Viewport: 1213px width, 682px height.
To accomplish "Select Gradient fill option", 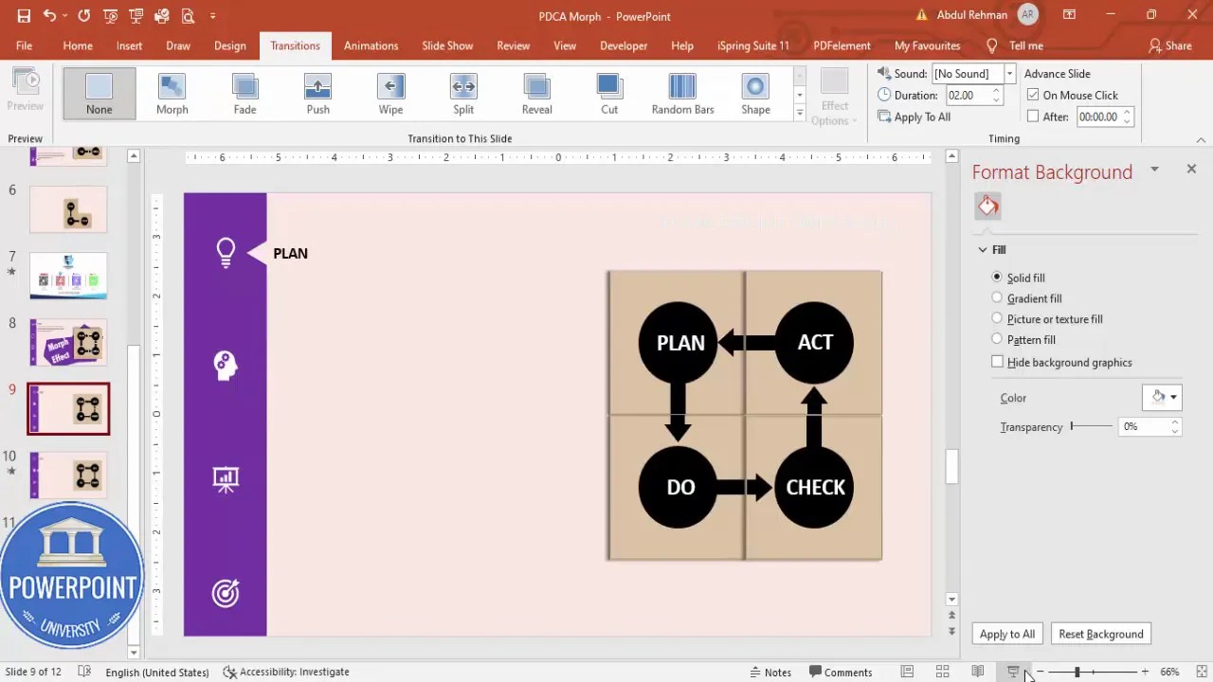I will [997, 298].
